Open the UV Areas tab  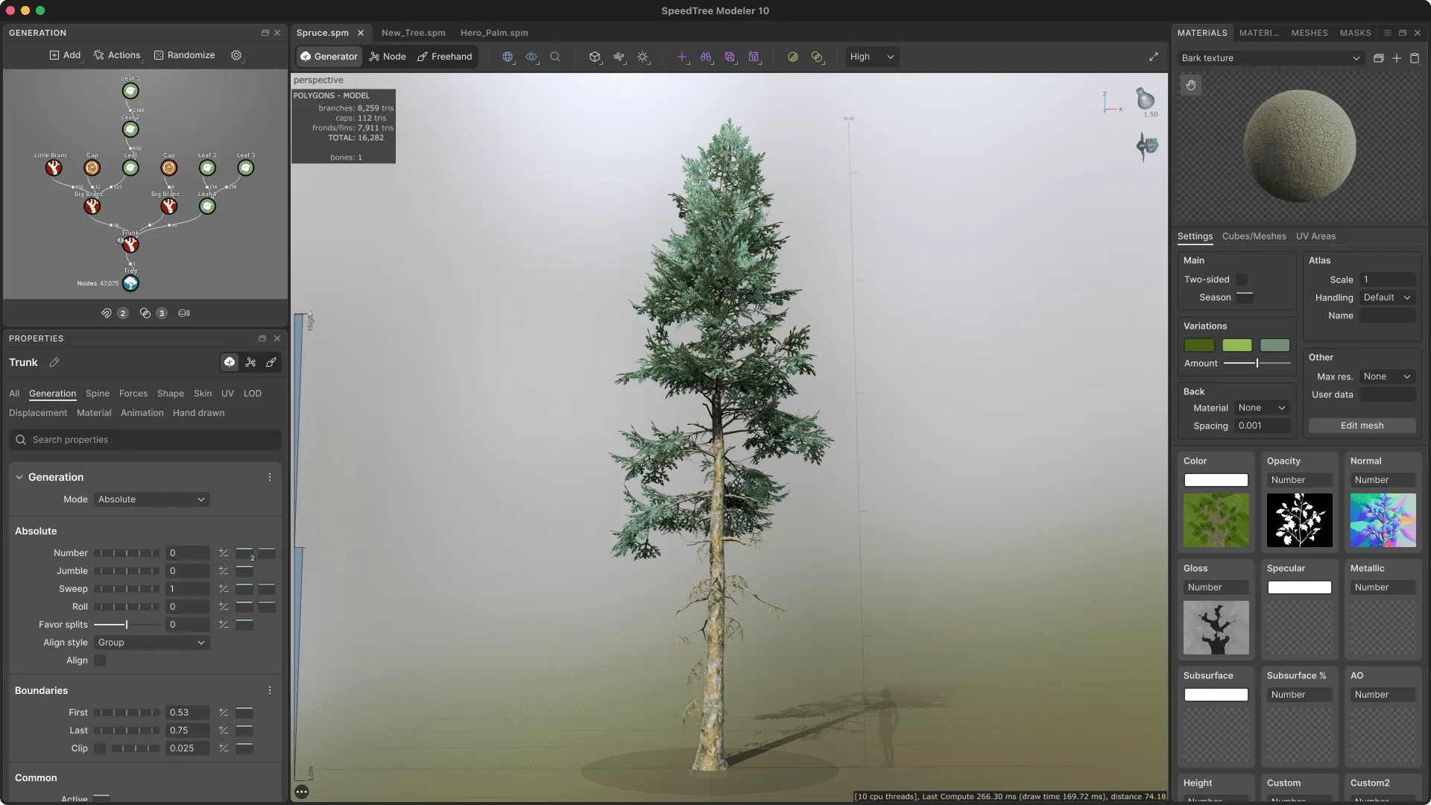coord(1315,236)
